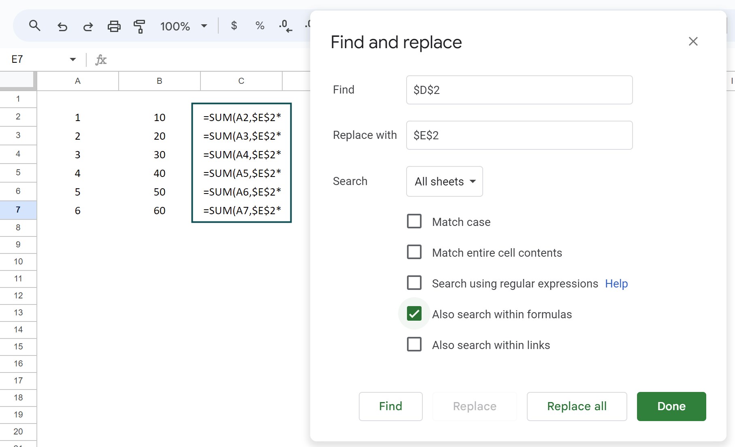735x447 pixels.
Task: Enable Match entire cell contents
Action: (x=414, y=252)
